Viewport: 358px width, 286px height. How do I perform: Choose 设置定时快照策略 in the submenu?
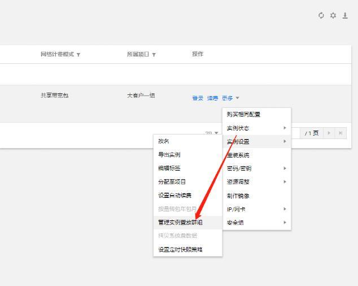(x=187, y=249)
